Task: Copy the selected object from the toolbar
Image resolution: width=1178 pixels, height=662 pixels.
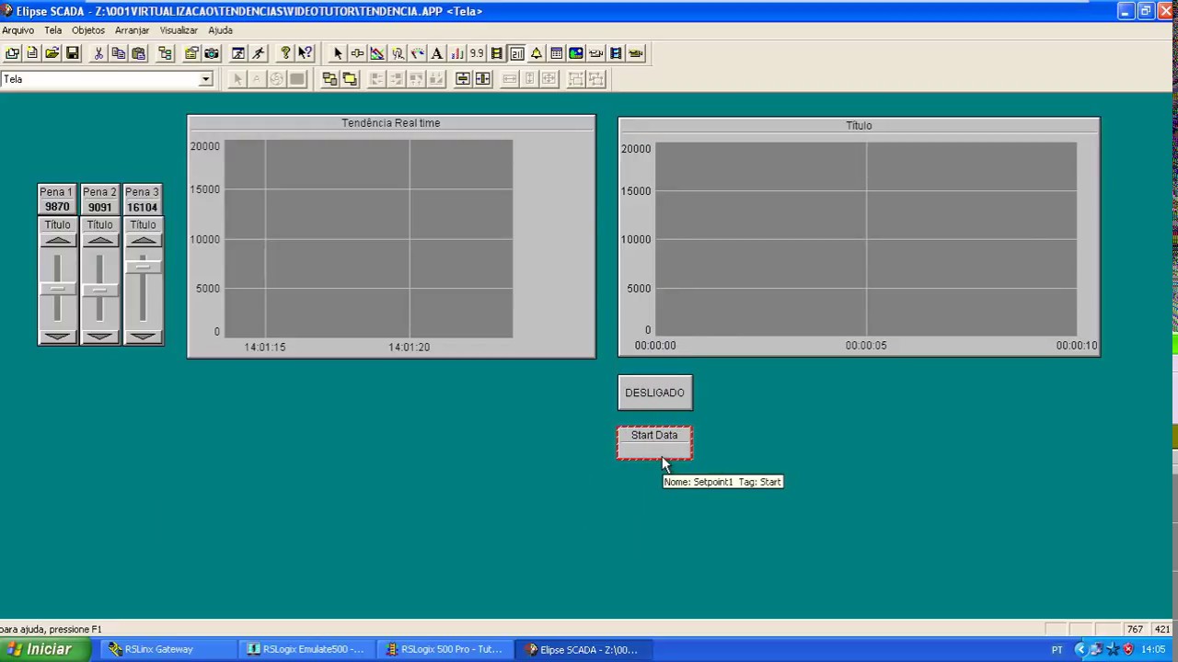Action: tap(119, 53)
